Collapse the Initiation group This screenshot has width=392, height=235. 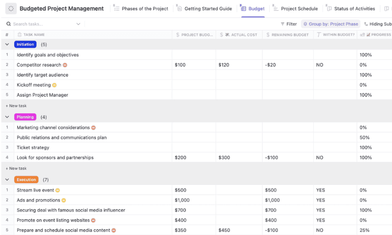click(x=7, y=45)
